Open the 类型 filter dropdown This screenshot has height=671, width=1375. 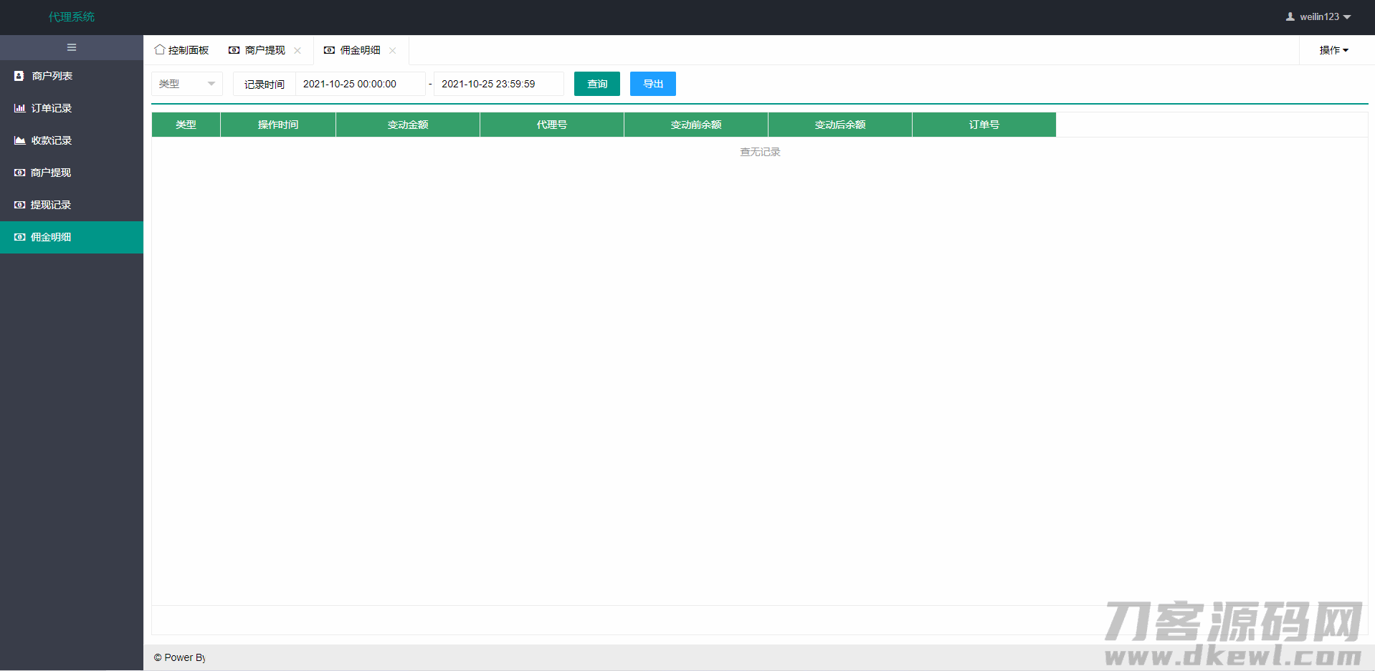(x=186, y=84)
